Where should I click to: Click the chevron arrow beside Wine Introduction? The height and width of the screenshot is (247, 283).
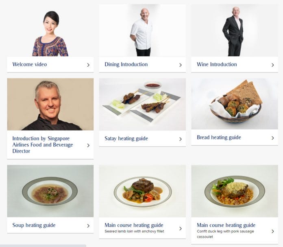pyautogui.click(x=273, y=65)
